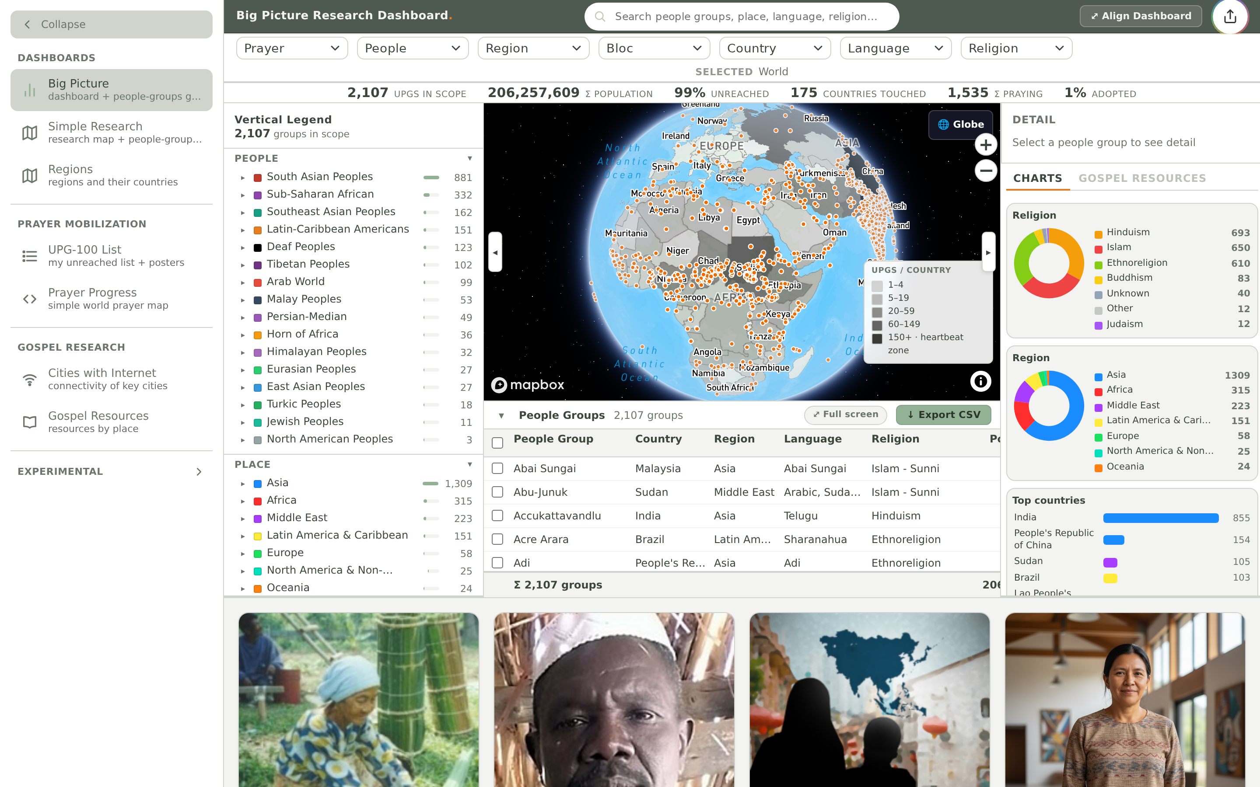Zoom in the map with the plus button
This screenshot has height=787, width=1260.
click(x=986, y=145)
